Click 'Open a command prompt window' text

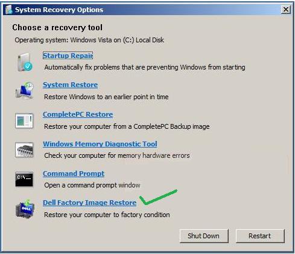pos(92,185)
